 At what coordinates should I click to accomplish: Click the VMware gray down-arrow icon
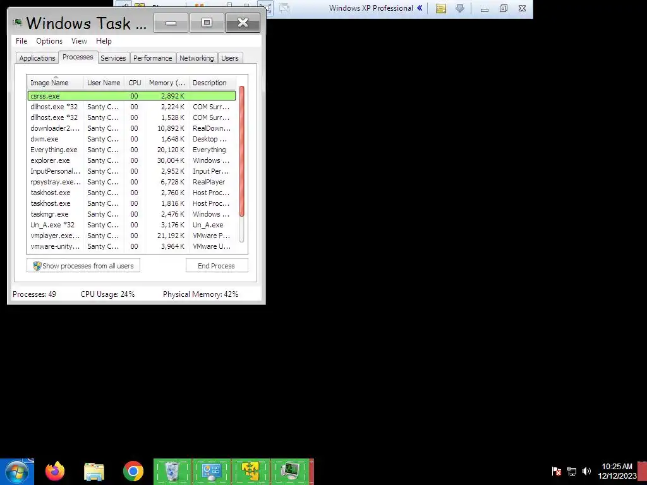pyautogui.click(x=460, y=8)
